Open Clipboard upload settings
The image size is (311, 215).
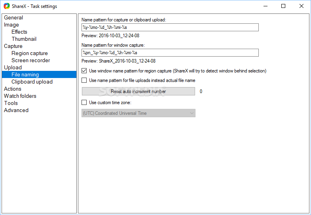click(32, 82)
